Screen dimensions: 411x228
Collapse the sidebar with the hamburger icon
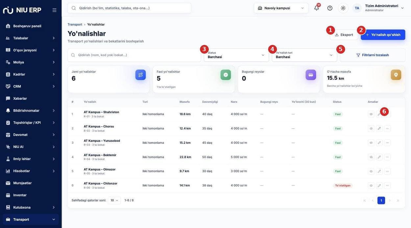tap(55, 10)
